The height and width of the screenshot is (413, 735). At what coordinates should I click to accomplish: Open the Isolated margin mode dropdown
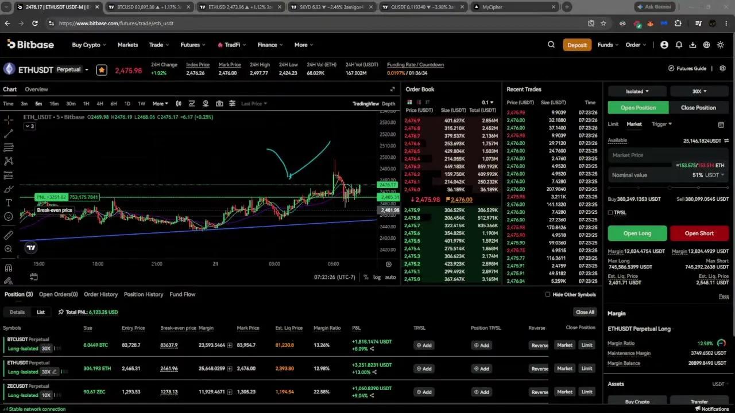pyautogui.click(x=637, y=91)
